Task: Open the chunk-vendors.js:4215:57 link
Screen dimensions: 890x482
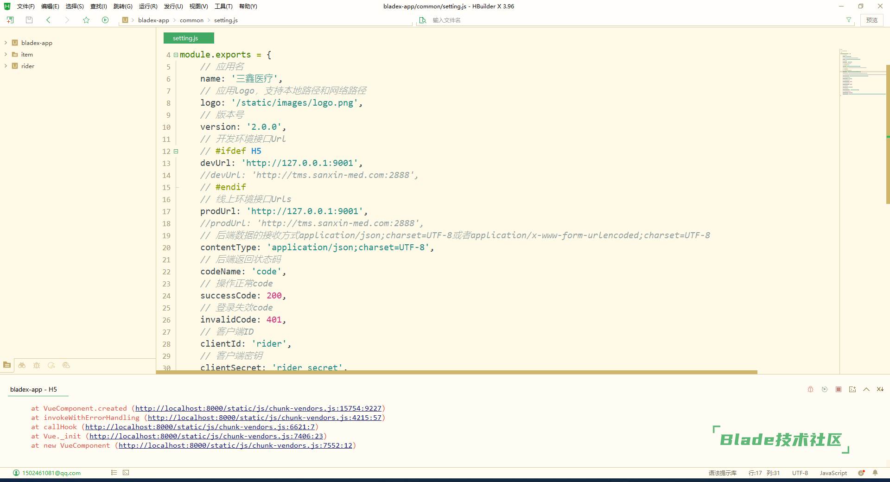Action: tap(265, 418)
